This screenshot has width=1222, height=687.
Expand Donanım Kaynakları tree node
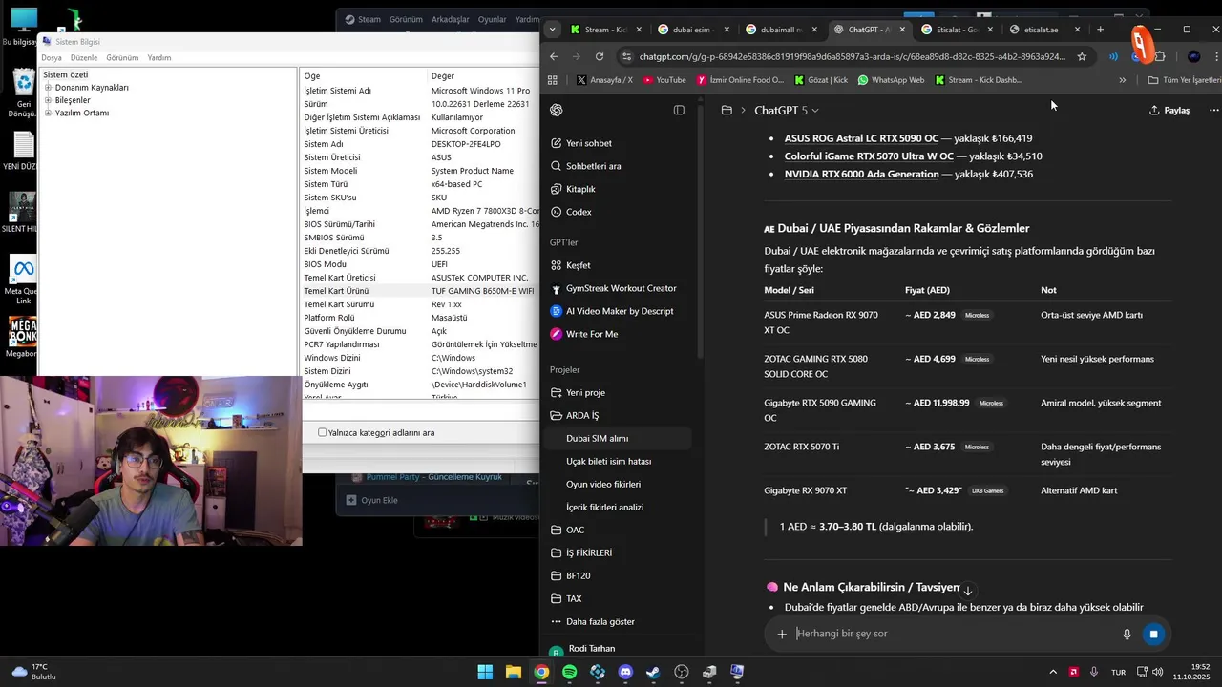[48, 88]
